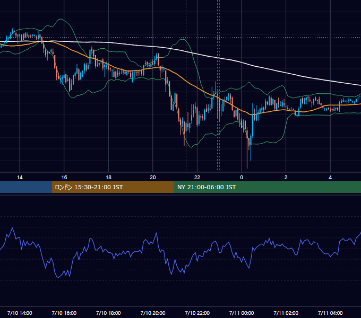
Task: Click hour label 16 on price chart axis
Action: click(64, 178)
